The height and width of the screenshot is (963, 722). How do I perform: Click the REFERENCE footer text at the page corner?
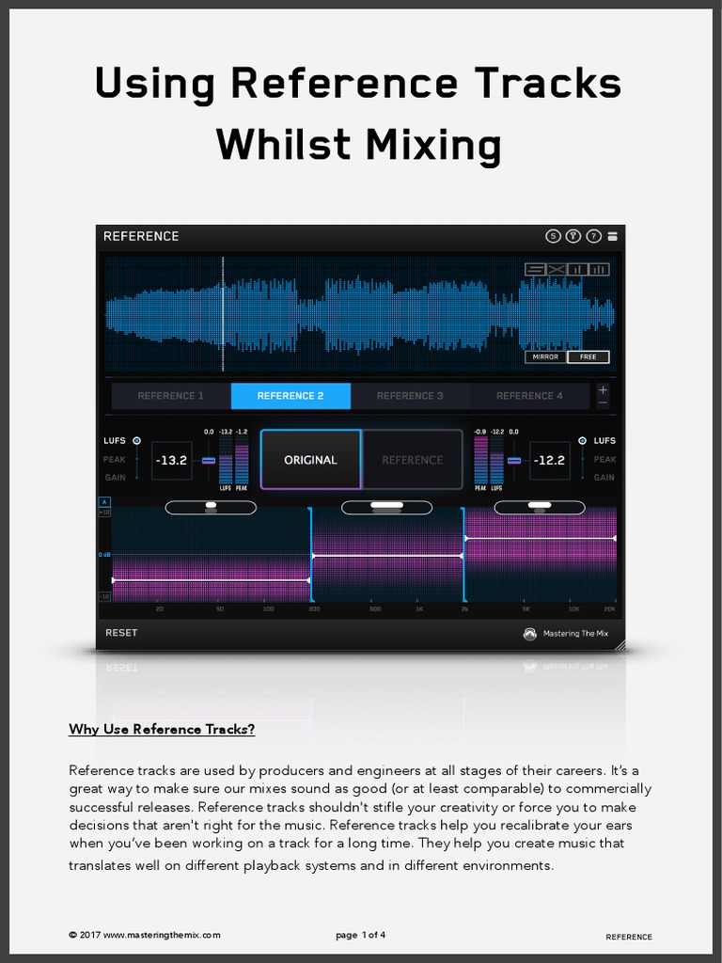629,937
